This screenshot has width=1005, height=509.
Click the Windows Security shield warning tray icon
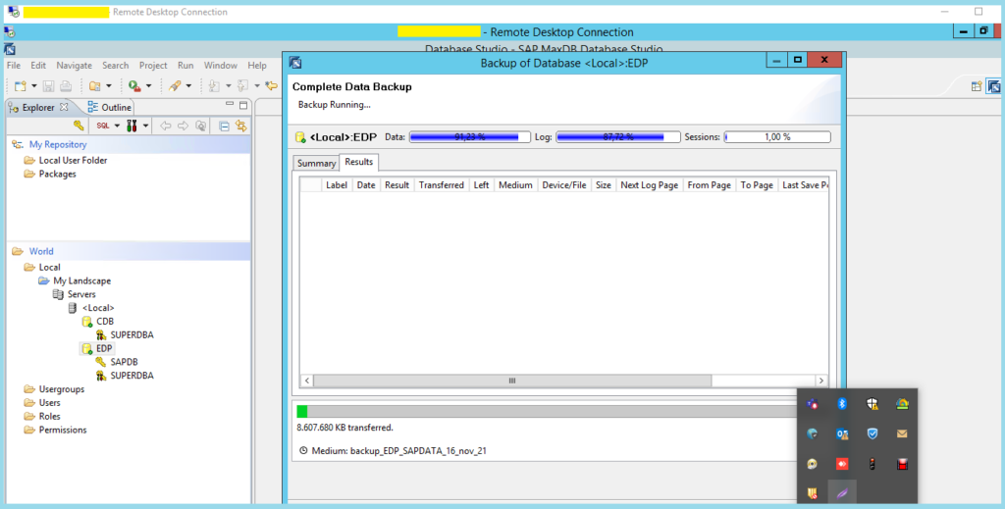pyautogui.click(x=873, y=403)
